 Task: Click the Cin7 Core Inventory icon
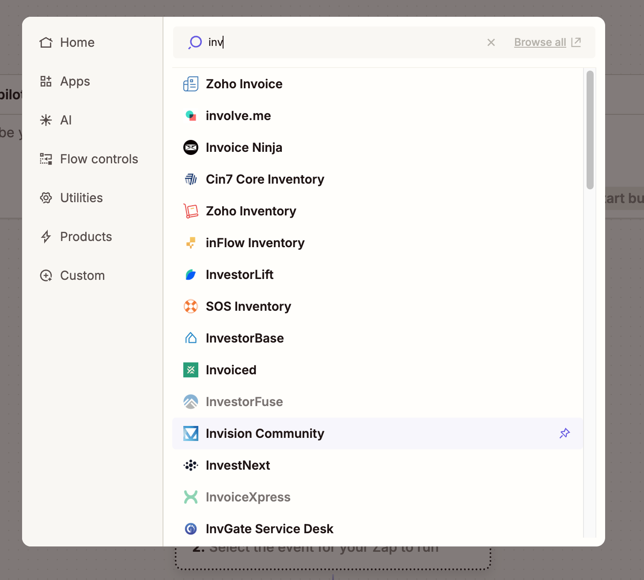tap(191, 179)
